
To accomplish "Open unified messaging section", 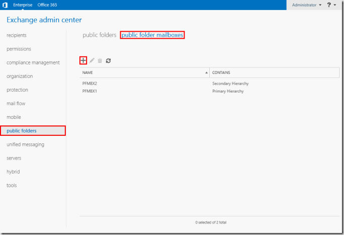I will tap(25, 144).
